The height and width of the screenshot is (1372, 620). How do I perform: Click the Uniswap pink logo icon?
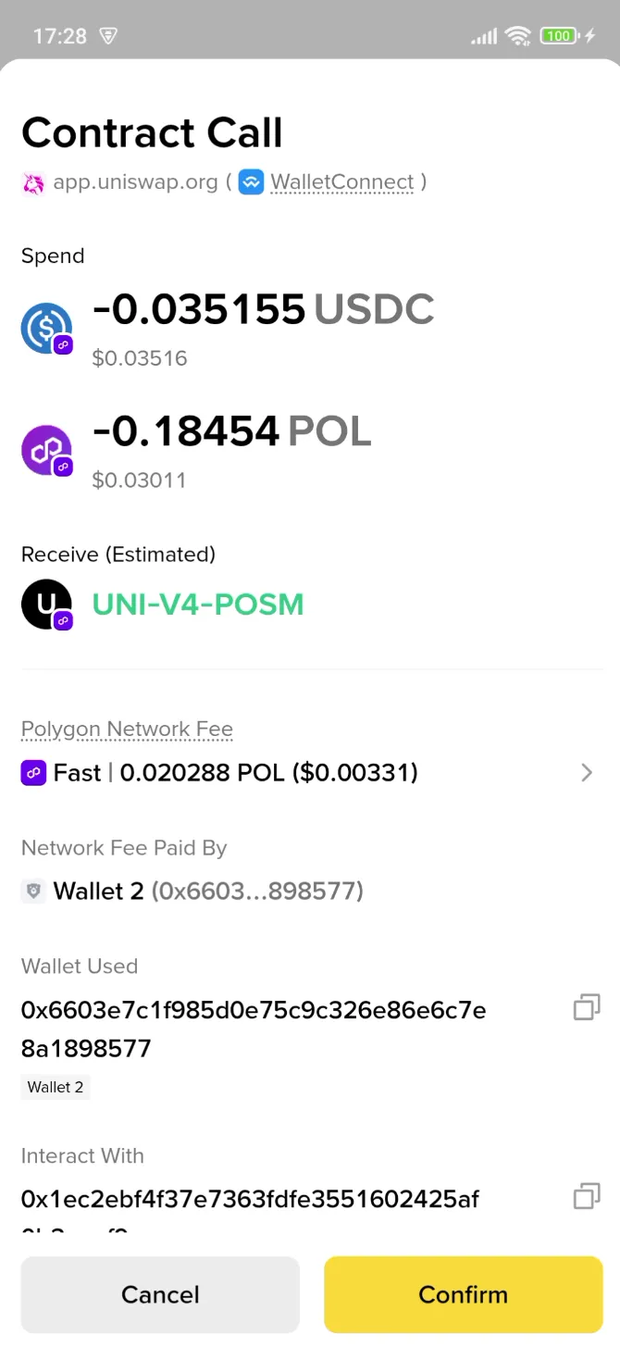tap(31, 181)
